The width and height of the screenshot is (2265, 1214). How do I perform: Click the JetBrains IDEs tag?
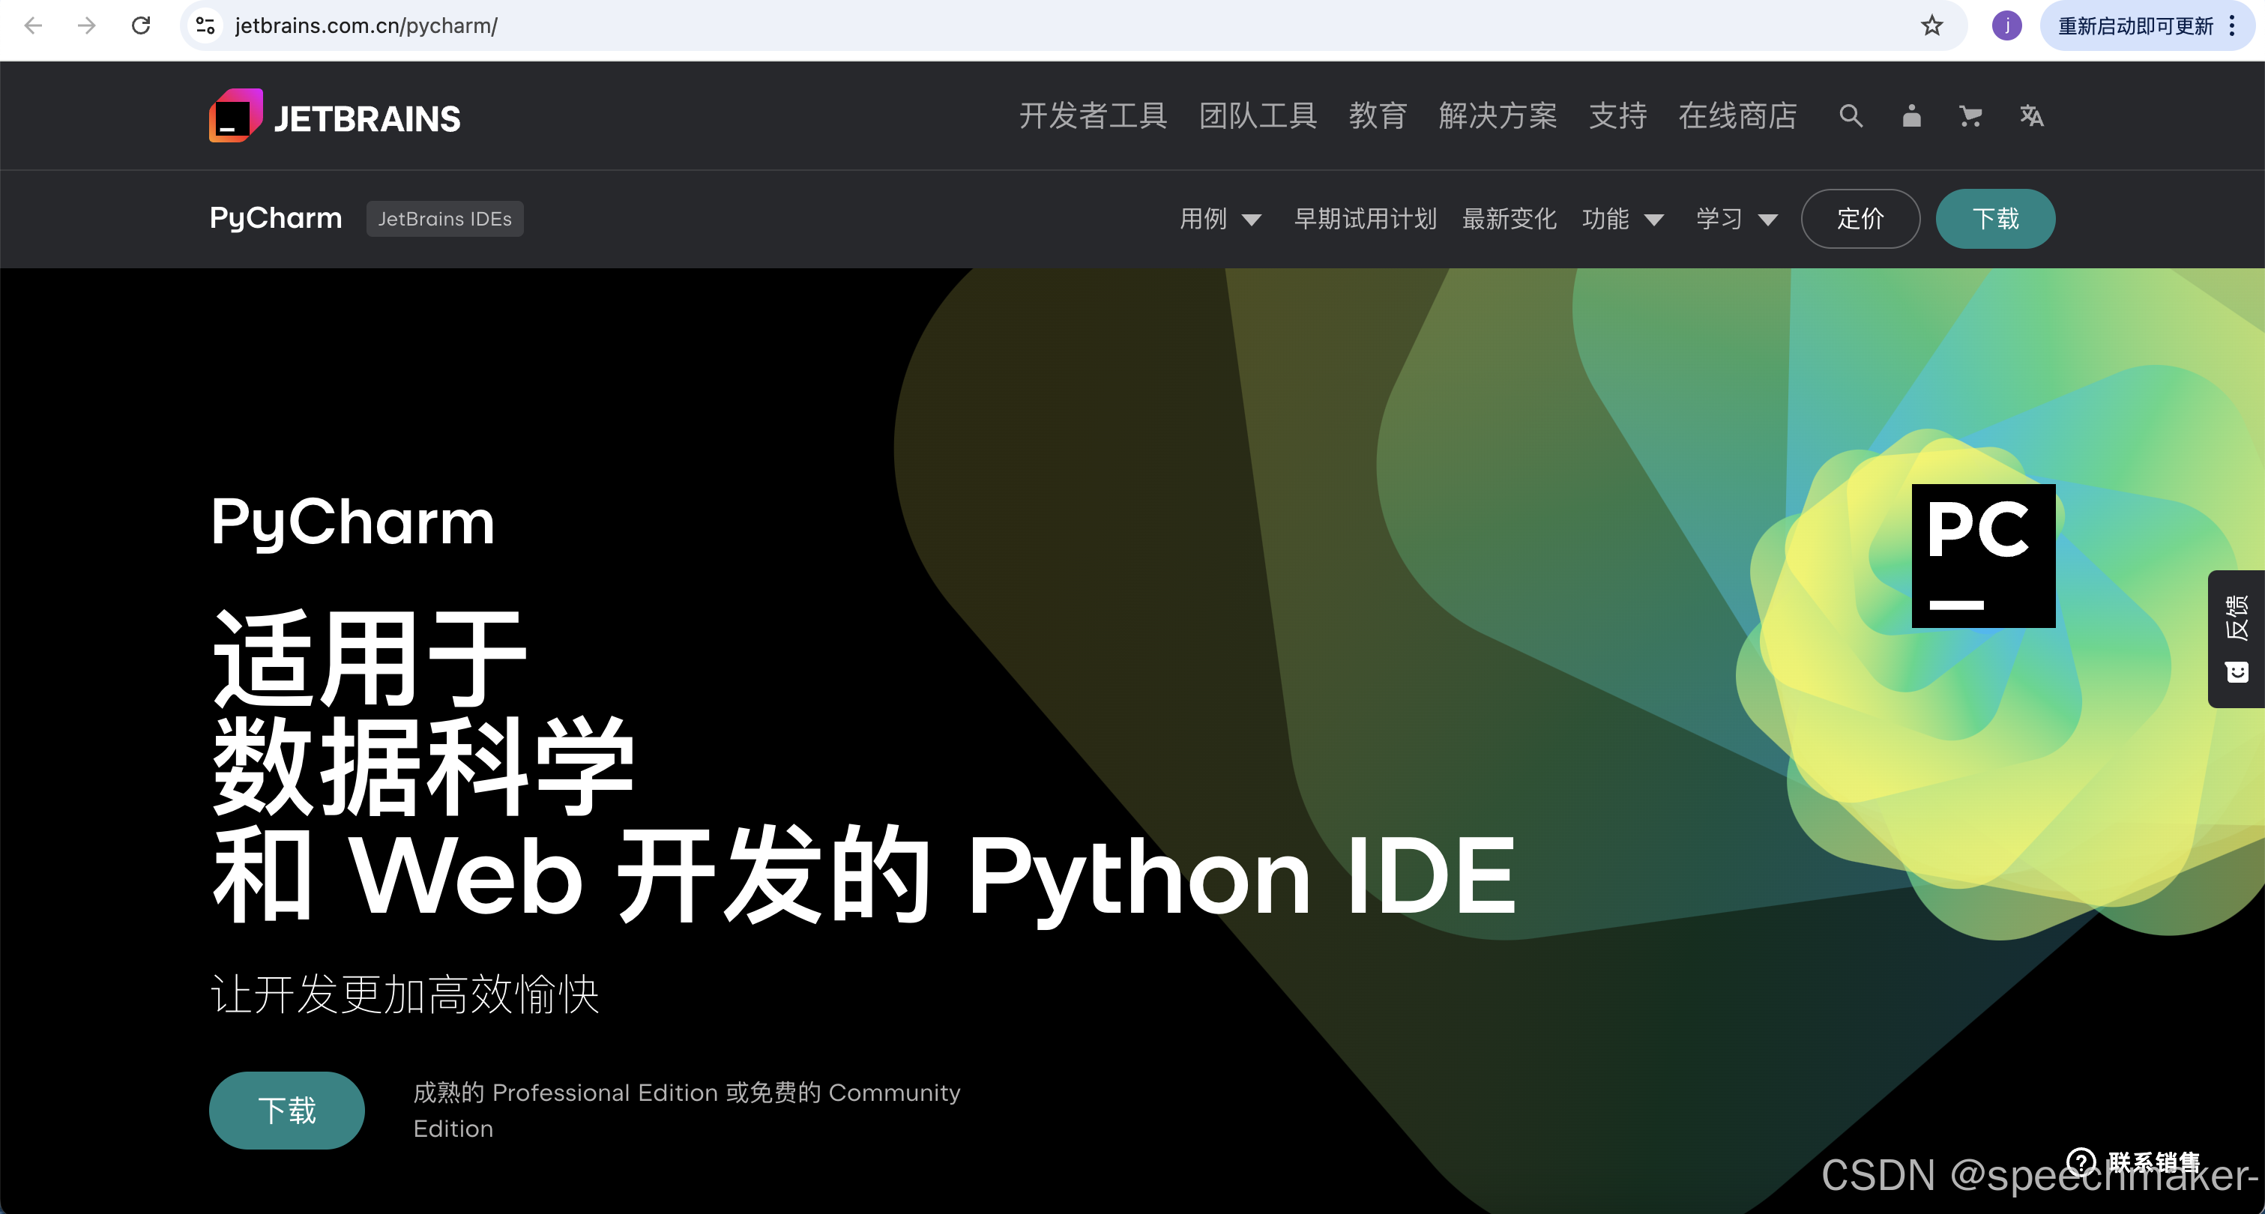pyautogui.click(x=444, y=219)
